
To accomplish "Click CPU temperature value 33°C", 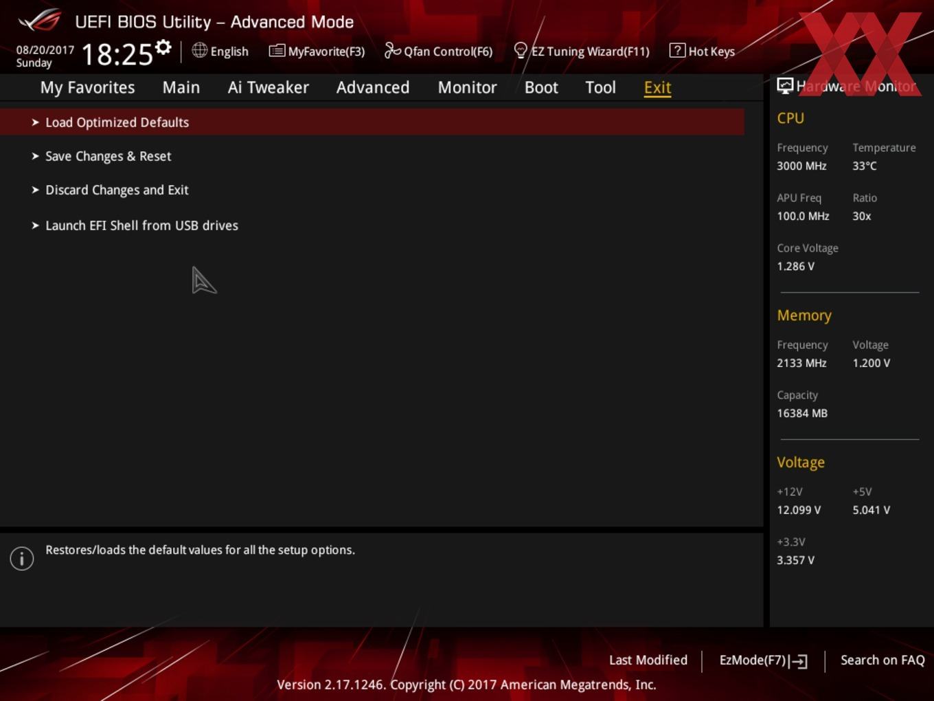I will point(865,166).
